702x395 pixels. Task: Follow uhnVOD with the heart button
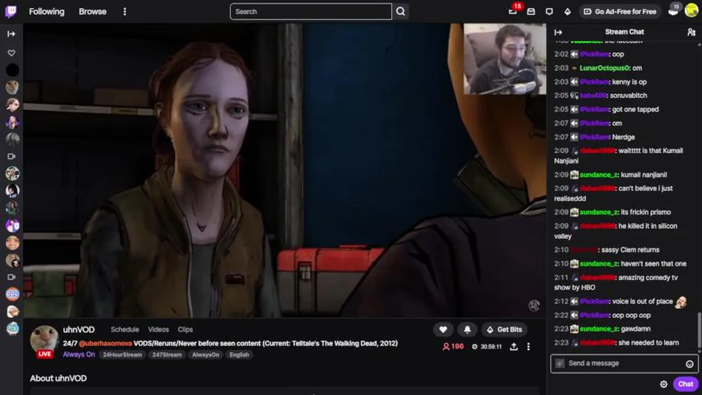pos(443,329)
